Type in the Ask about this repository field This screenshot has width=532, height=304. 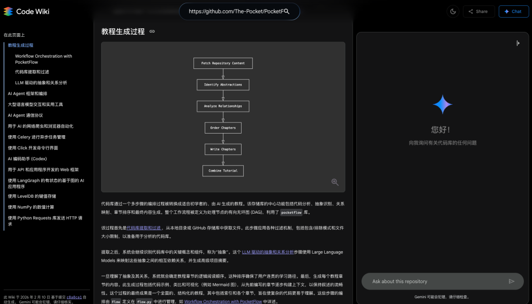click(434, 281)
